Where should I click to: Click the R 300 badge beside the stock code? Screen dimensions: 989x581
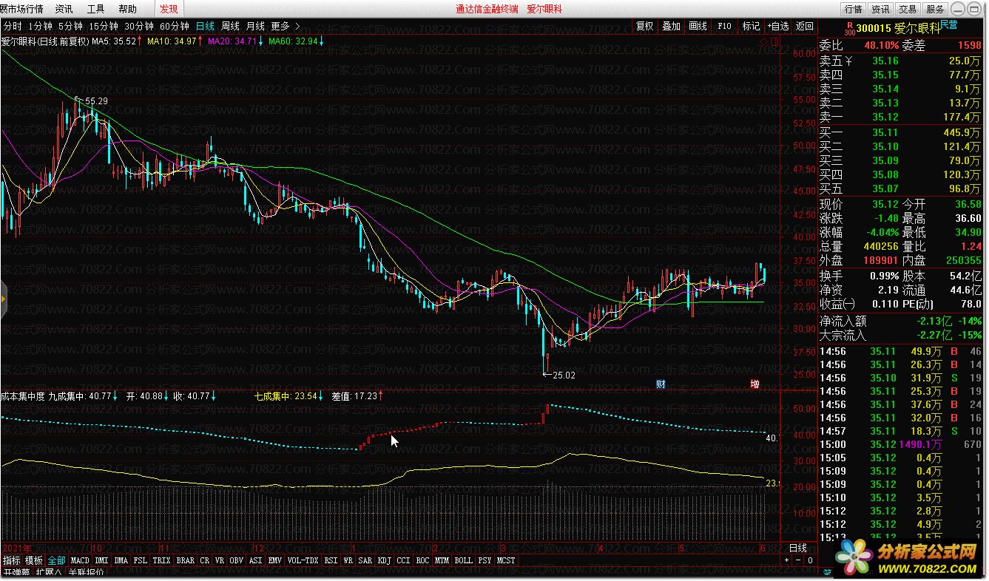(849, 30)
